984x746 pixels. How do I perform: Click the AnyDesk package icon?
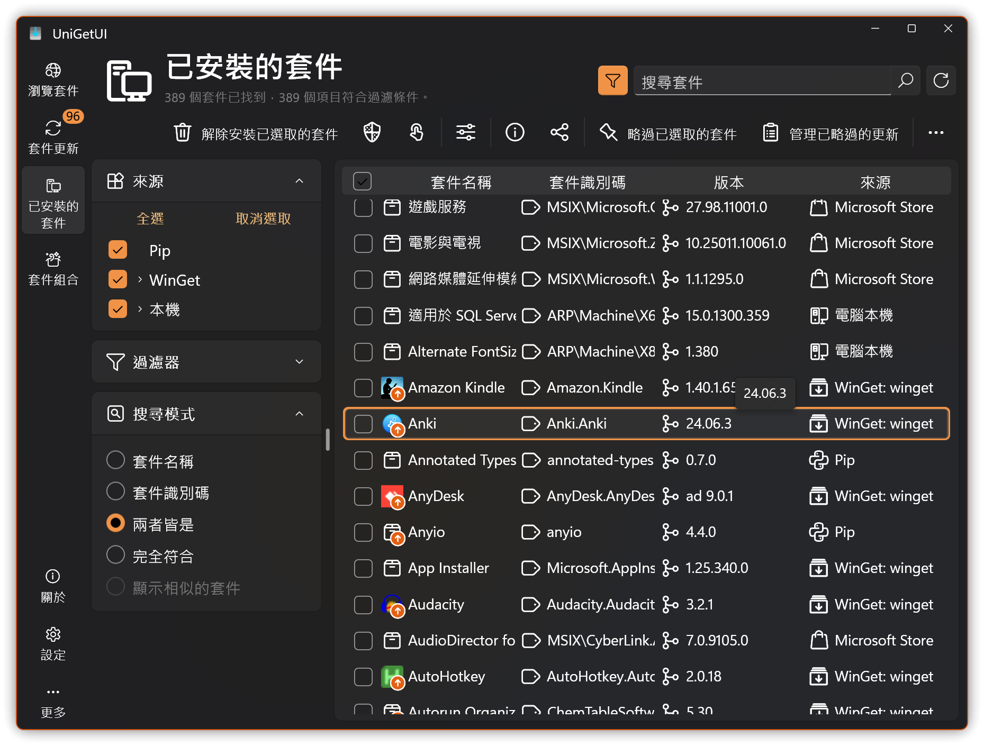393,497
